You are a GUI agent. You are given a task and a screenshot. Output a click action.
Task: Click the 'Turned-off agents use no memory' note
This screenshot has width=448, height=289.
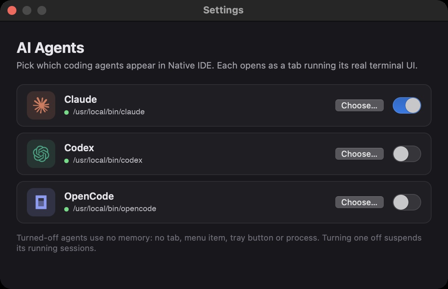(x=219, y=243)
